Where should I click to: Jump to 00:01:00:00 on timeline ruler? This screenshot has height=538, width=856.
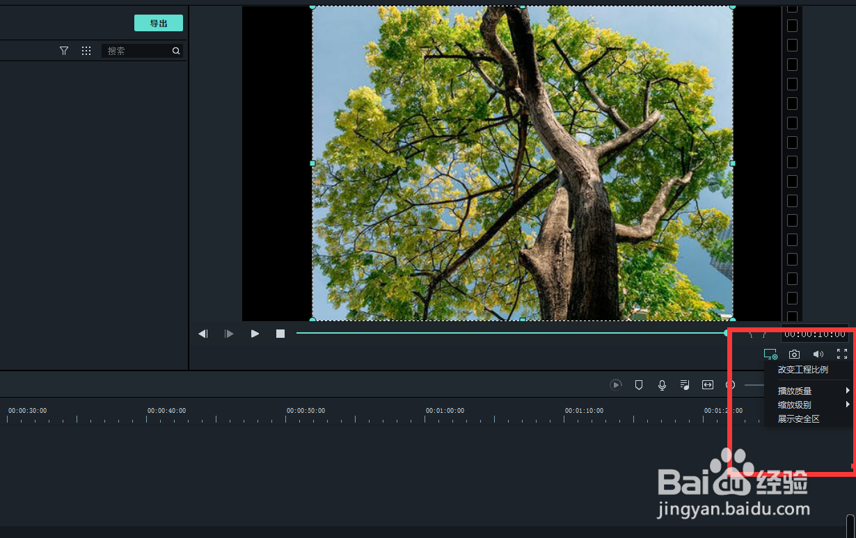(x=445, y=411)
